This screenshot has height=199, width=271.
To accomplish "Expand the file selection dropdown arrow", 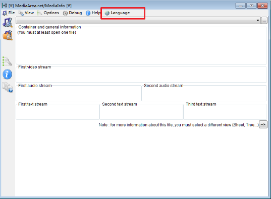I will coord(258,20).
